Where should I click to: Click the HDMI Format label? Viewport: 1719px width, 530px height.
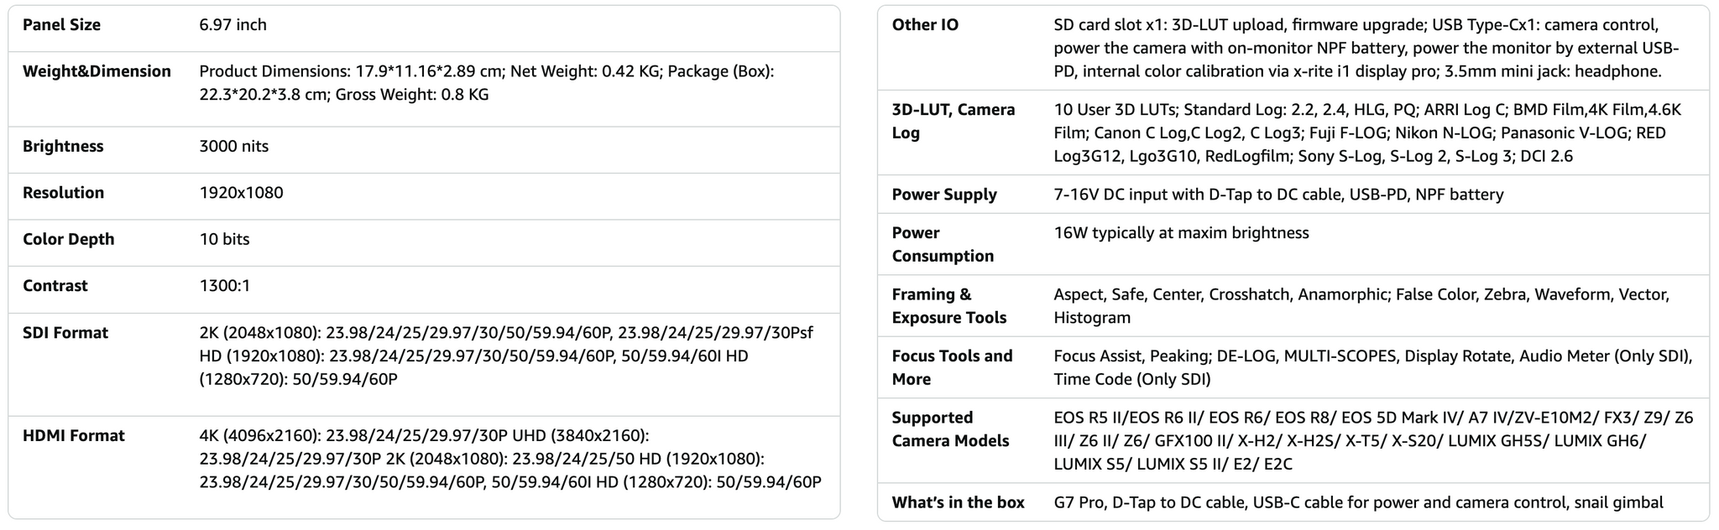point(73,436)
